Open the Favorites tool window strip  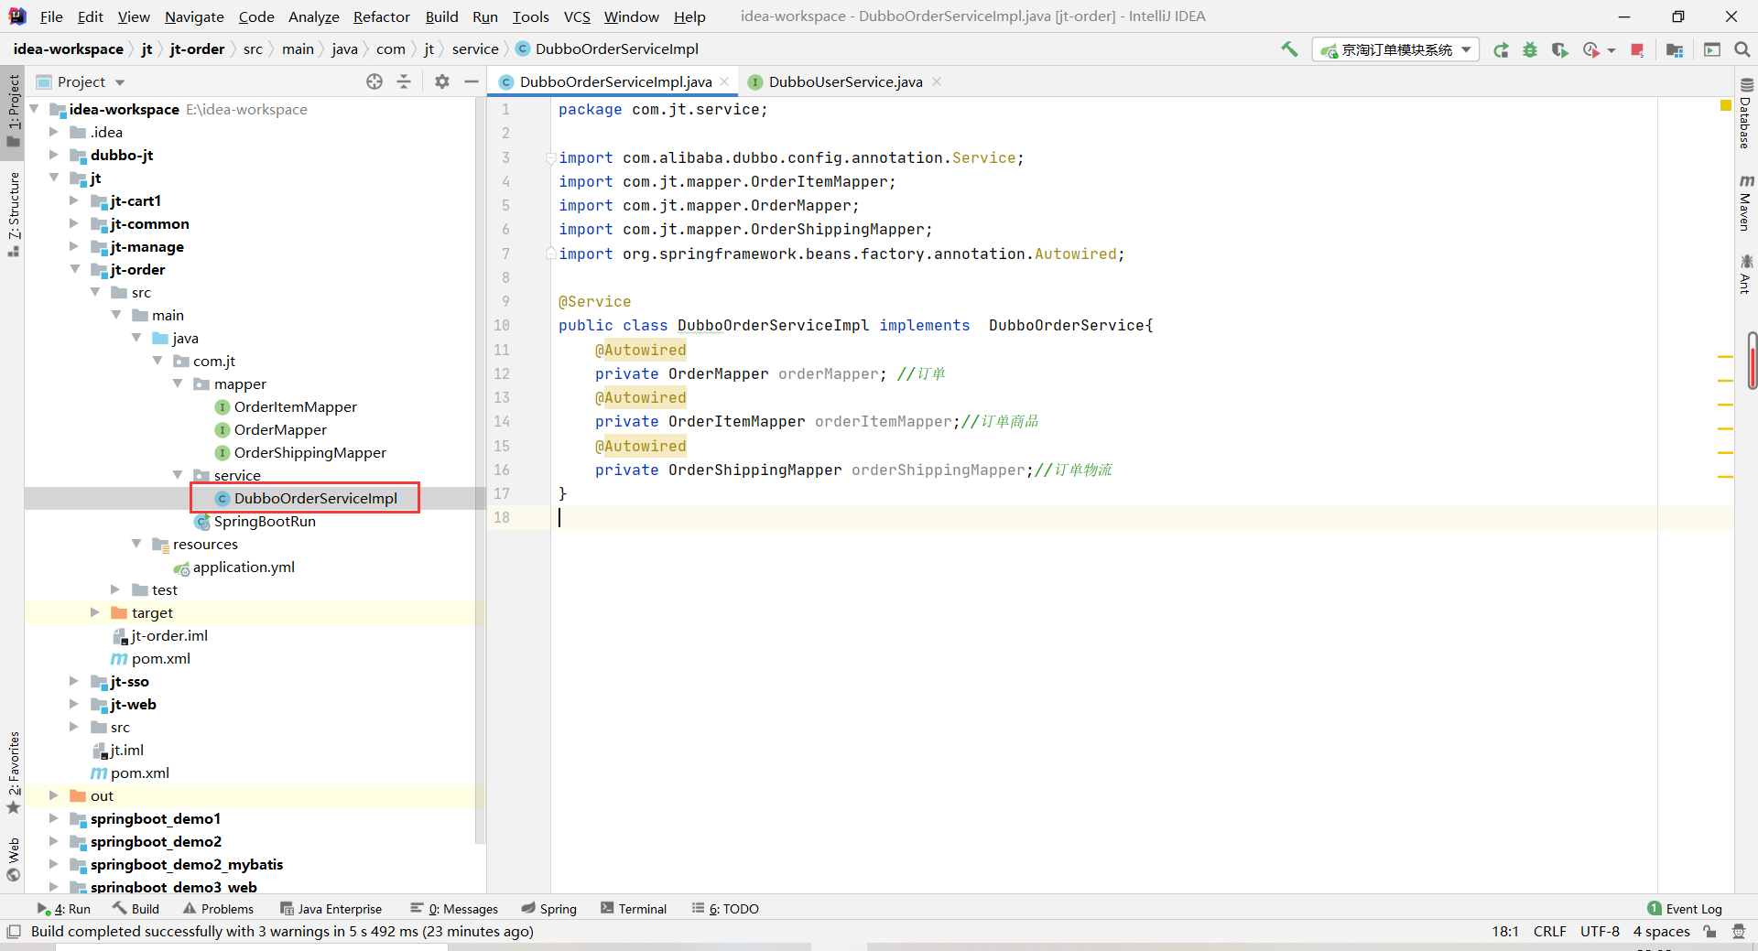tap(13, 772)
